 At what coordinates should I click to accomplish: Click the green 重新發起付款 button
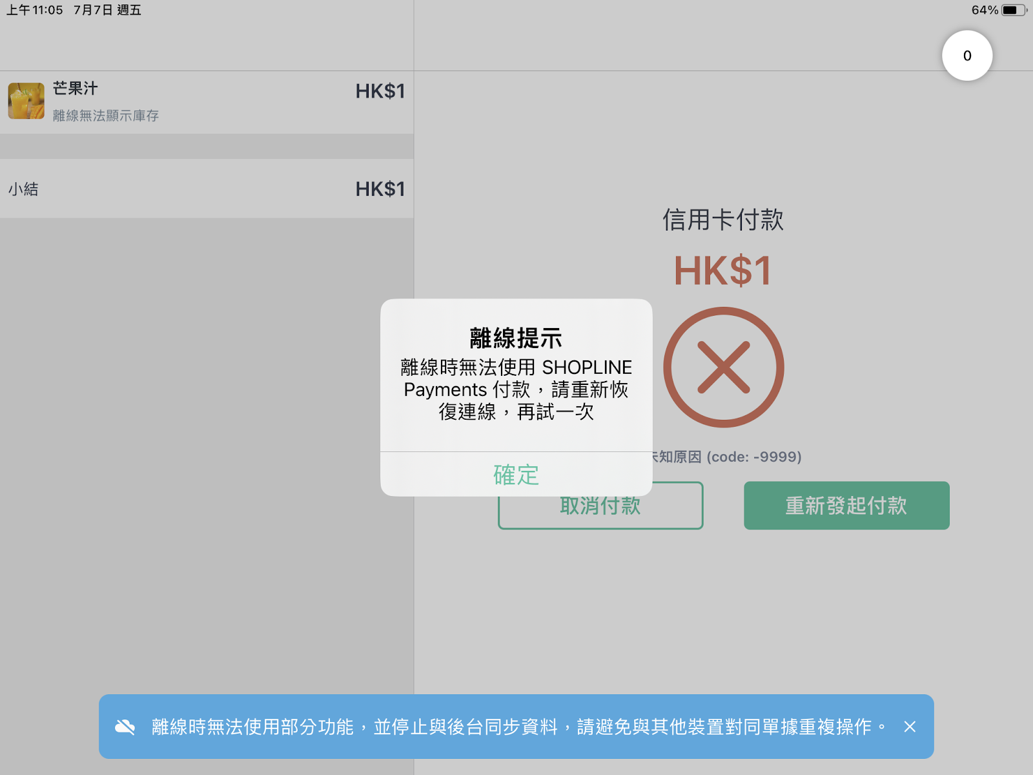[x=846, y=506]
